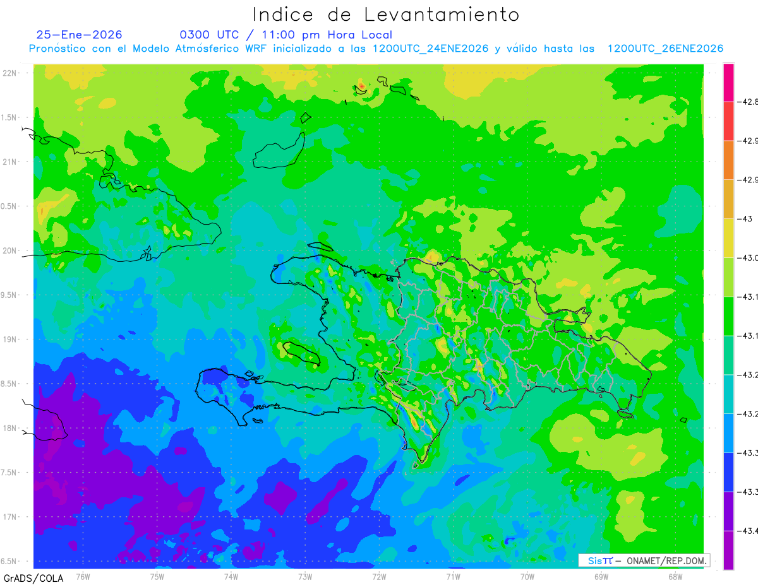The image size is (758, 585).
Task: Select the red colorbar swatch
Action: tap(728, 121)
